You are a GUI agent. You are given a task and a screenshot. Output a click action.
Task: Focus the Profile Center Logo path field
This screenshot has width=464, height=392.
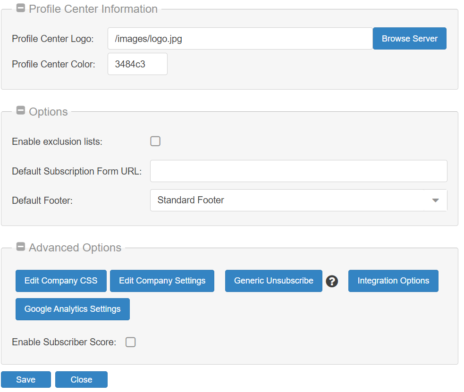coord(240,38)
